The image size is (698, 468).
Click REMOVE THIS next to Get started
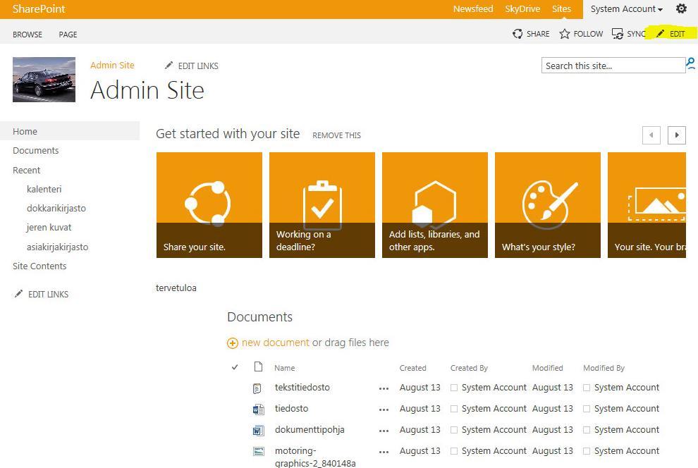pos(336,135)
